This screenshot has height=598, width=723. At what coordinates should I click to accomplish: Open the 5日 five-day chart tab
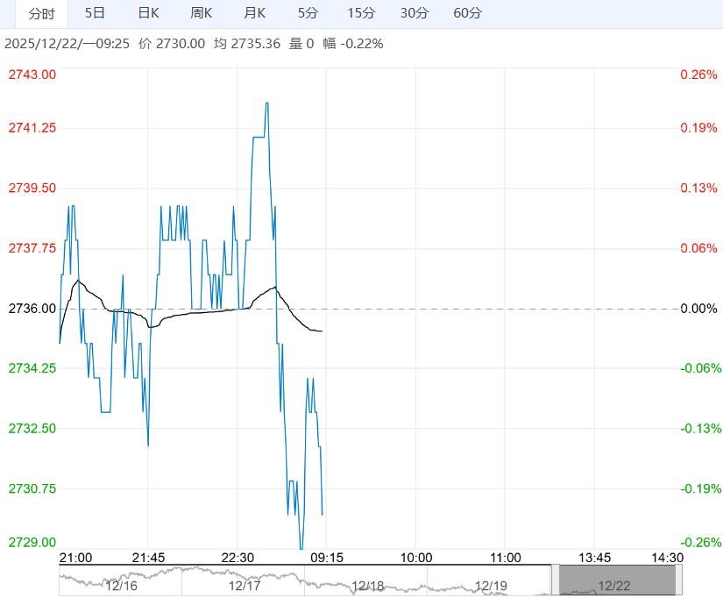[x=96, y=13]
